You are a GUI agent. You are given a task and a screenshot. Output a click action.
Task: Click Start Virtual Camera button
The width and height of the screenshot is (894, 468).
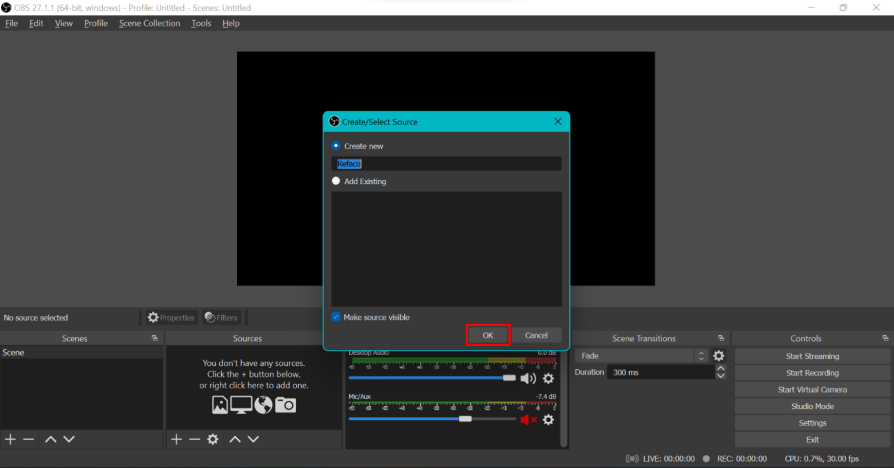812,389
